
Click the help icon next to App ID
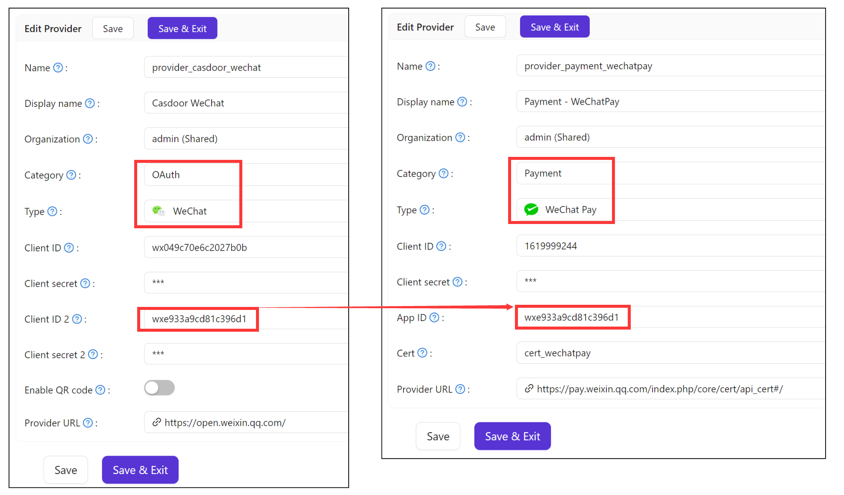click(x=435, y=317)
